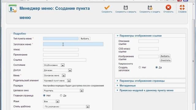Select Да for Главная страница
Viewport: 196px width, 110px height.
click(61, 95)
